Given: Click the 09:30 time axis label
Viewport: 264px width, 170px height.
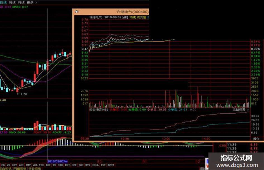Looking at the screenshot, I should point(85,139).
